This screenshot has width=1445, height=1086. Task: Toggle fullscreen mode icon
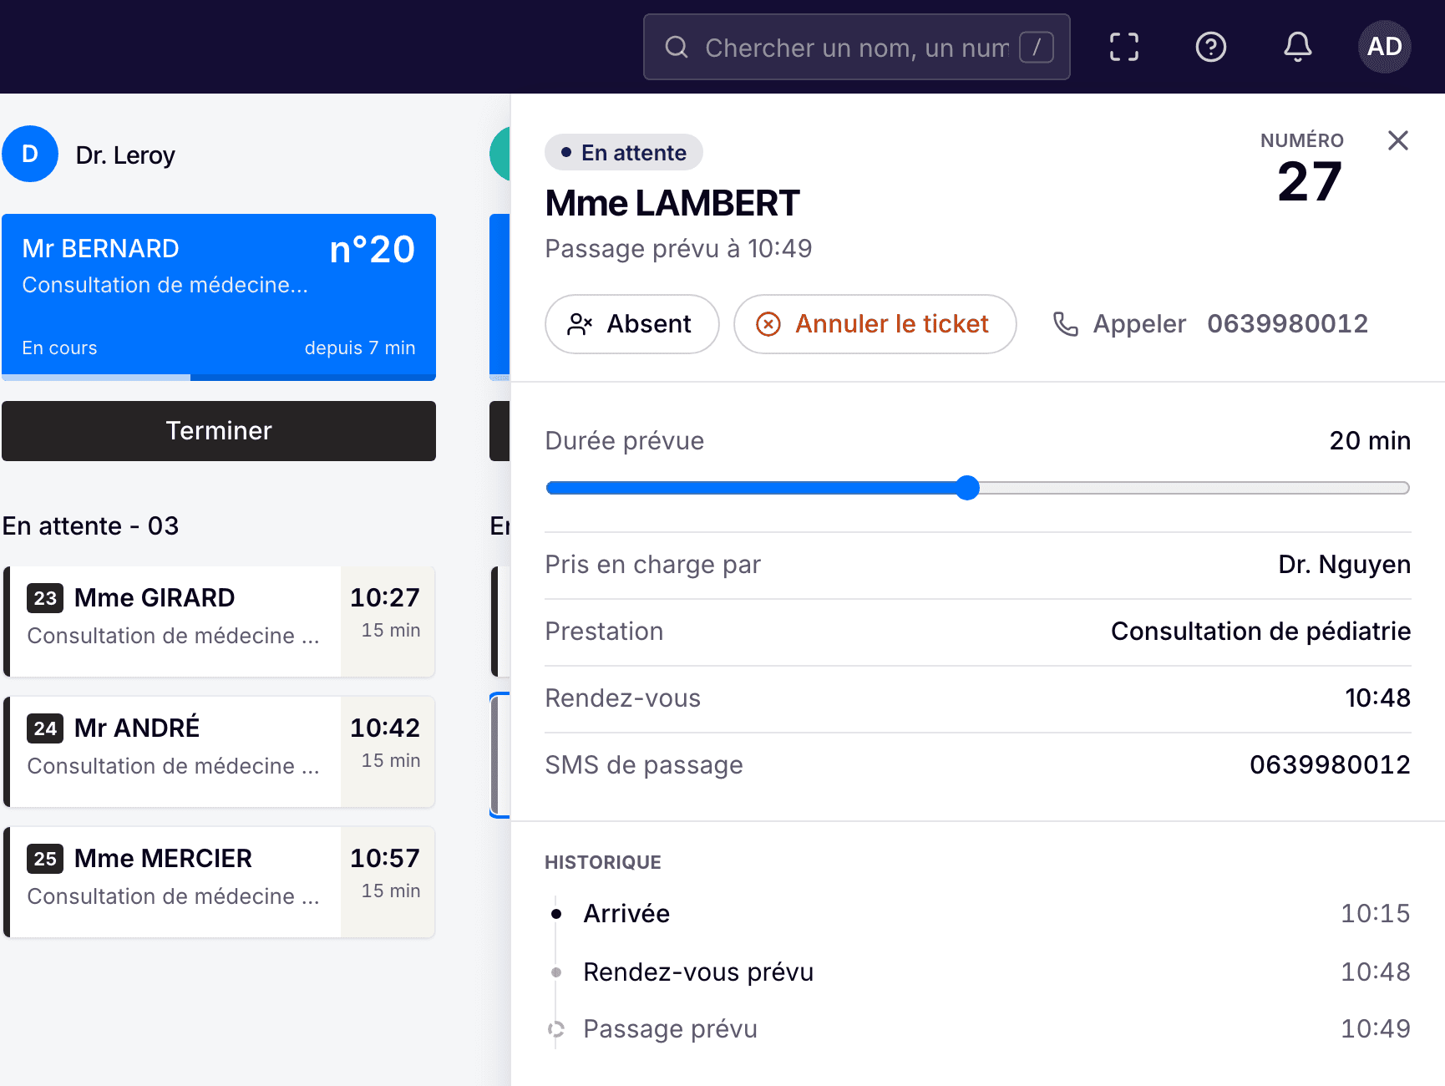(x=1124, y=47)
